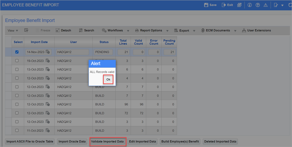Click the HADQA12 user field in first row
Screen dimensions: 292x147
tap(72, 52)
